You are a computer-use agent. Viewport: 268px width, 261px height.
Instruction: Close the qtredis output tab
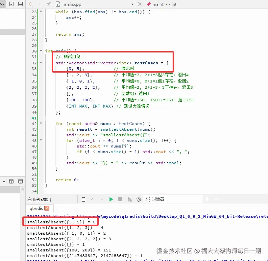click(47, 208)
